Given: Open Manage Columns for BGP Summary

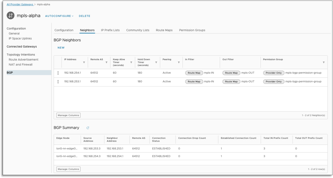Looking at the screenshot, I should pyautogui.click(x=68, y=169).
